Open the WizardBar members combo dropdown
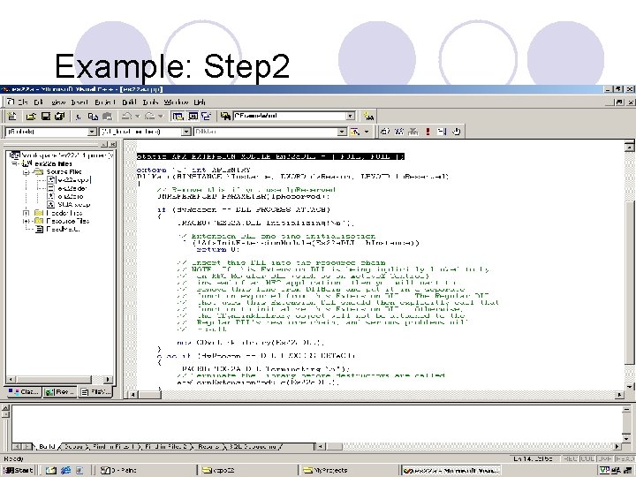The width and height of the screenshot is (636, 477). pyautogui.click(x=343, y=132)
